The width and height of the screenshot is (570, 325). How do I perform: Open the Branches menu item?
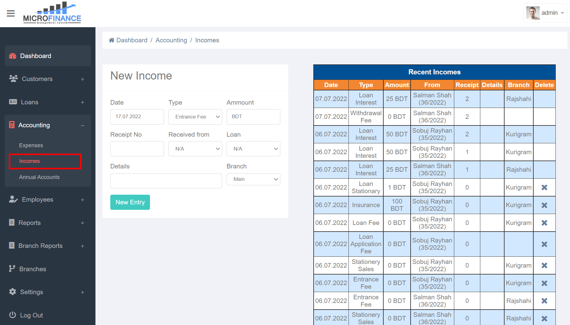[x=32, y=269]
